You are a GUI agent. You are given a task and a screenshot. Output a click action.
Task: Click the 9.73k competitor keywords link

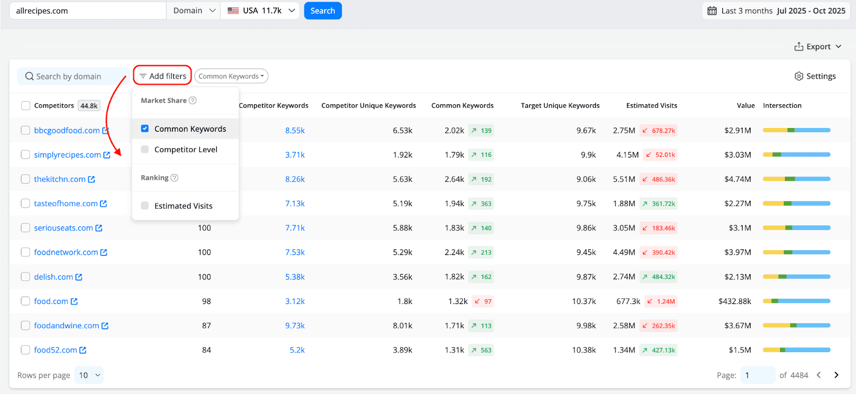coord(295,325)
